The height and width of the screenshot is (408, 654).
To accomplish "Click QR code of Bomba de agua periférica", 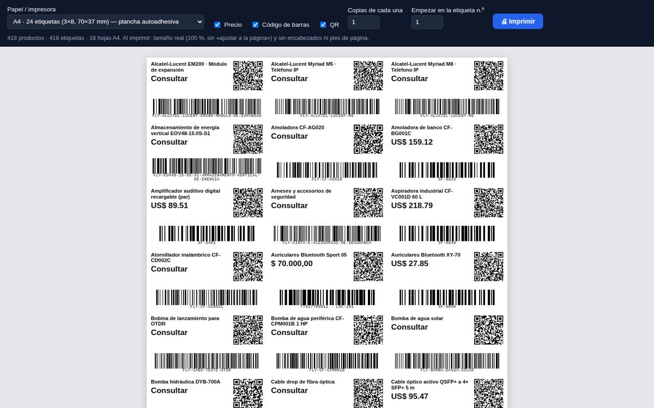I will (x=368, y=330).
